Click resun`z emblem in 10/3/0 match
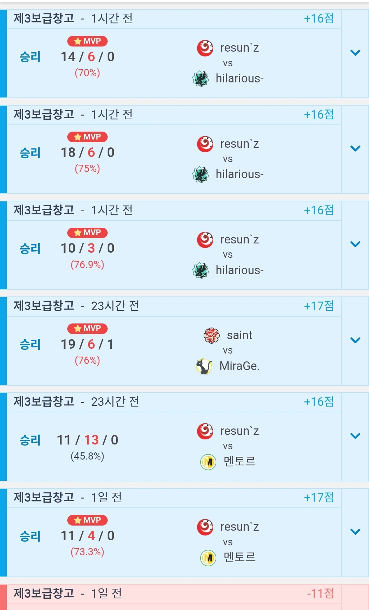Screen dimensions: 369x610 coord(205,240)
